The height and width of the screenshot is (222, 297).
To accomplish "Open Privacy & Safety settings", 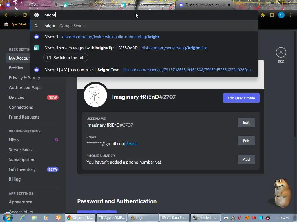I will pos(24,77).
